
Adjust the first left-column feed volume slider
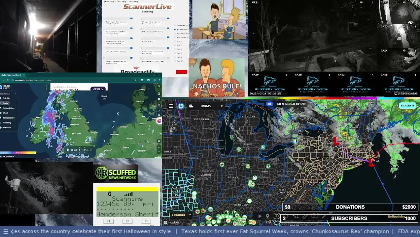click(x=131, y=18)
